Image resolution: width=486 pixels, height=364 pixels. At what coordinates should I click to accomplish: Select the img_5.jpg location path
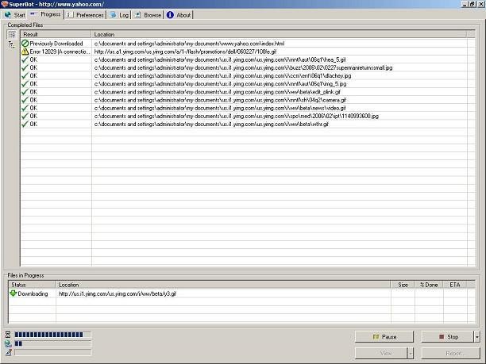[220, 84]
